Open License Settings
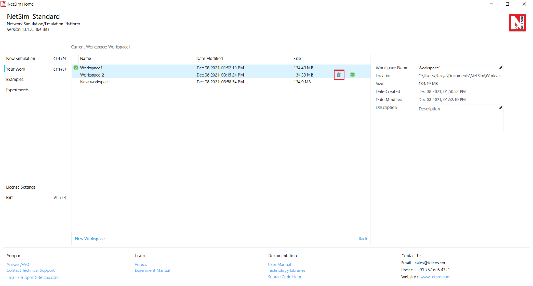The height and width of the screenshot is (286, 533). (x=21, y=187)
